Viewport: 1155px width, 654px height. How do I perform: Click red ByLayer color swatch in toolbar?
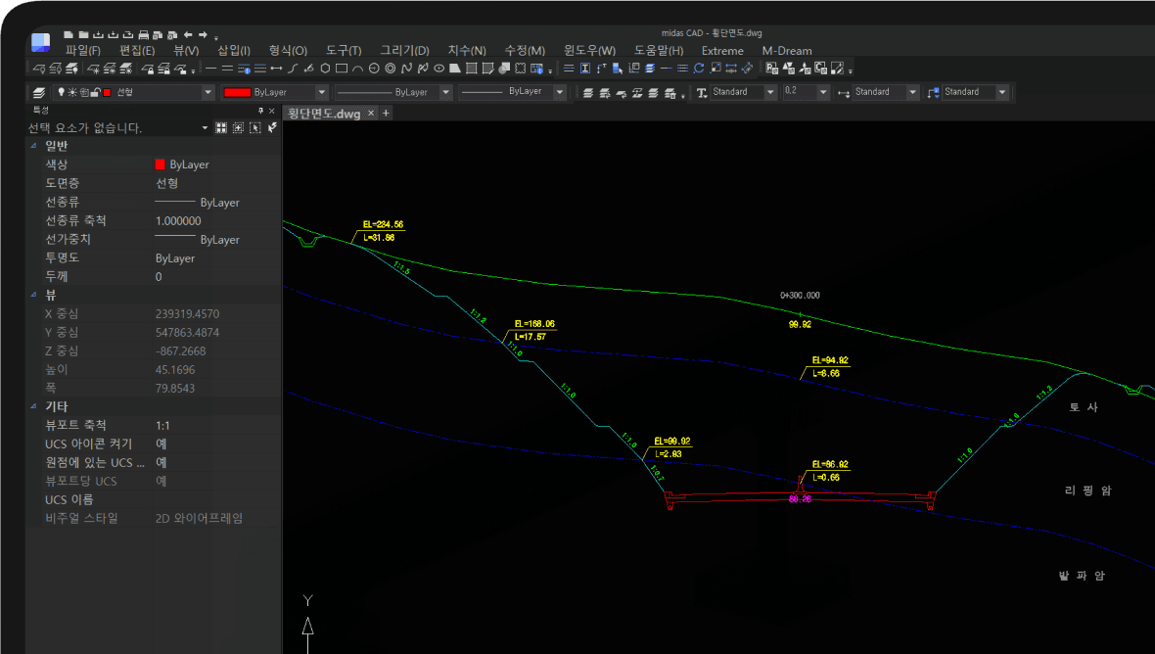click(x=237, y=92)
